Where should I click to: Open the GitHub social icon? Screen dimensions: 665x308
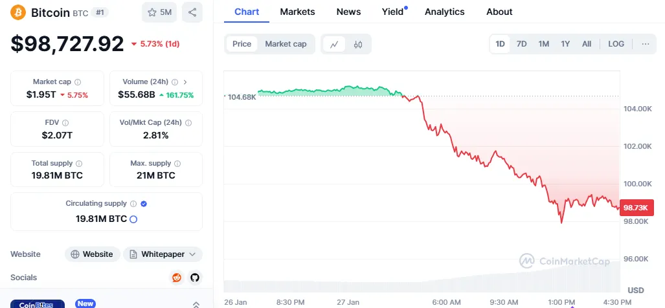point(195,278)
